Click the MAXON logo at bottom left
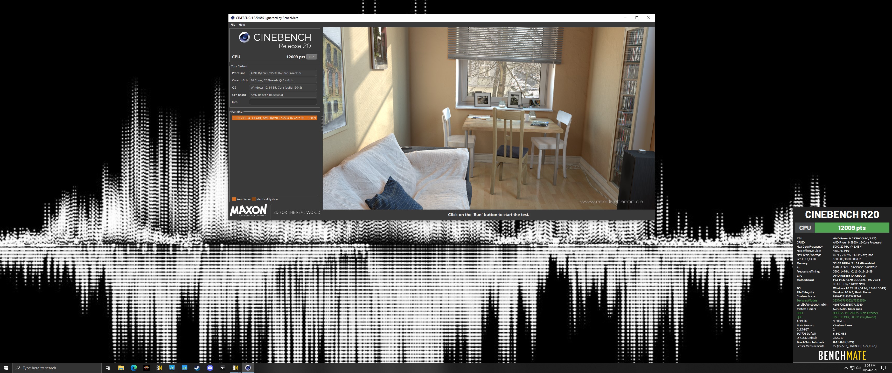 [x=248, y=211]
